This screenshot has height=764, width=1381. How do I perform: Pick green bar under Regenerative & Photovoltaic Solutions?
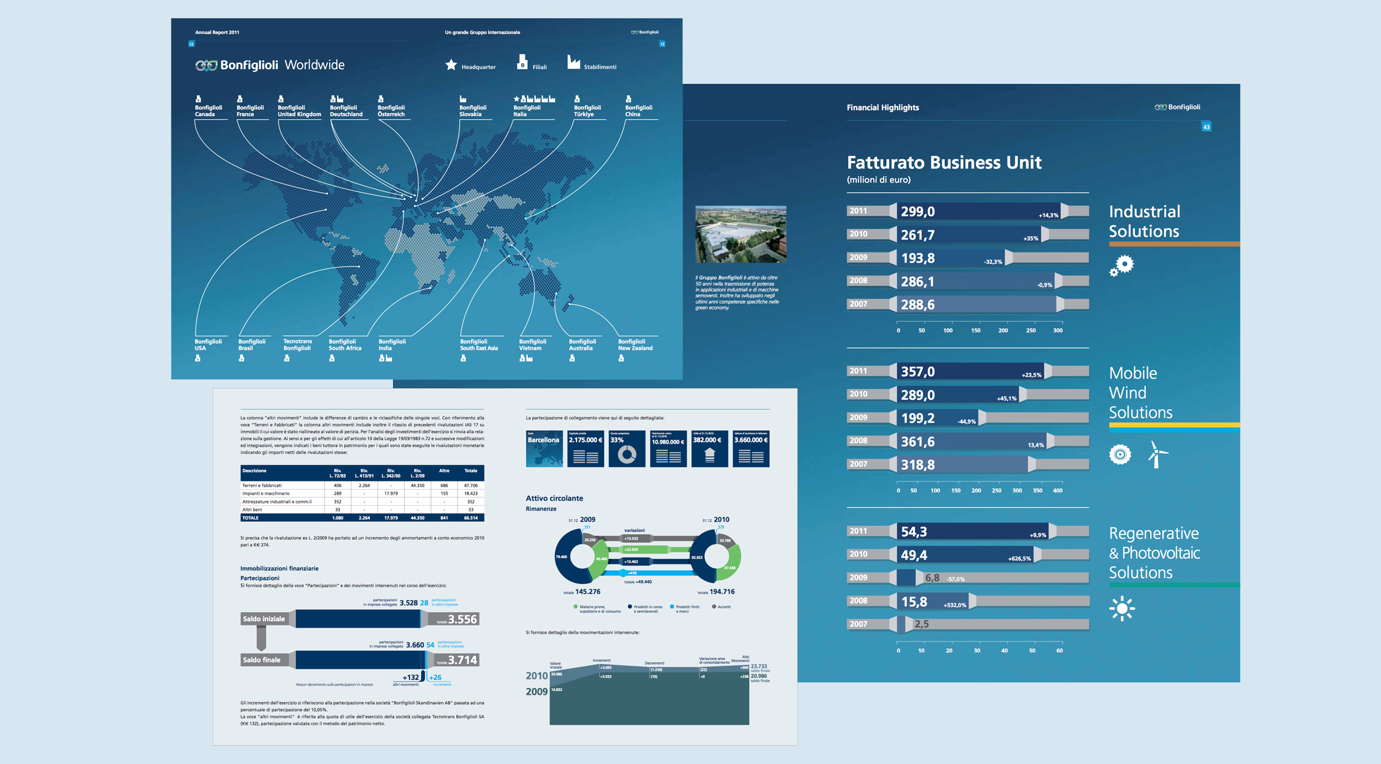[x=1174, y=585]
